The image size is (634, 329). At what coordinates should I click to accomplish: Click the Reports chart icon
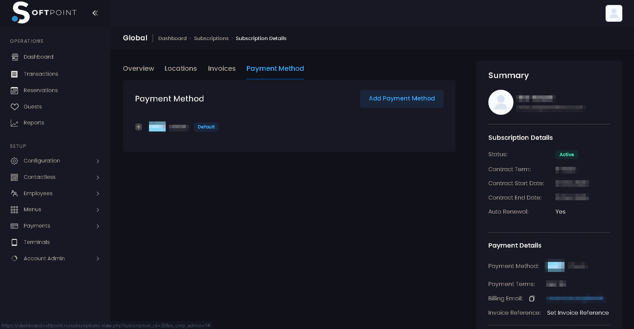click(14, 123)
